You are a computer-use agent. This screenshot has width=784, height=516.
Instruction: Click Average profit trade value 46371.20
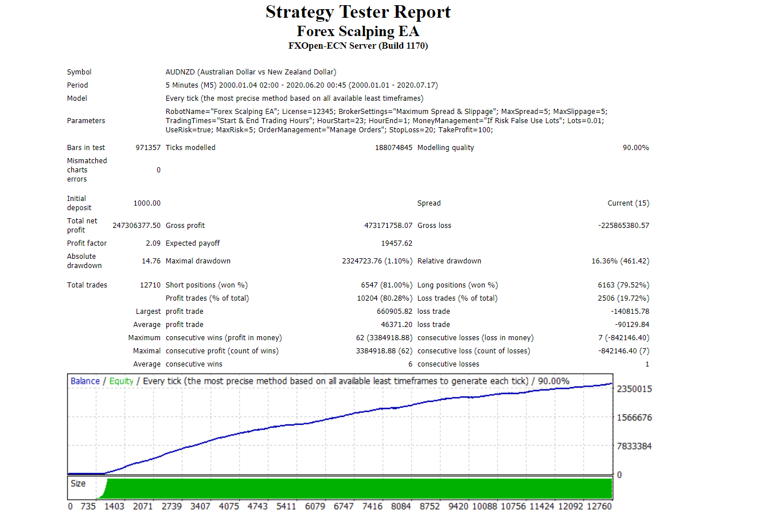click(x=397, y=325)
